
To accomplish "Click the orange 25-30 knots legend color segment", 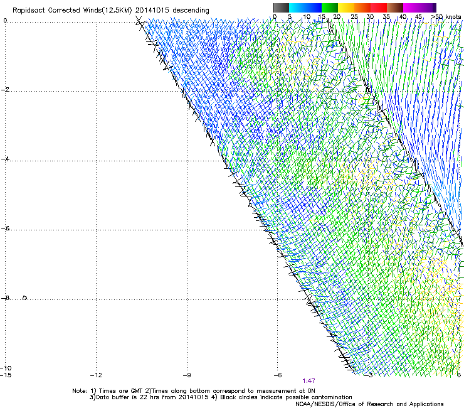I will coord(362,8).
